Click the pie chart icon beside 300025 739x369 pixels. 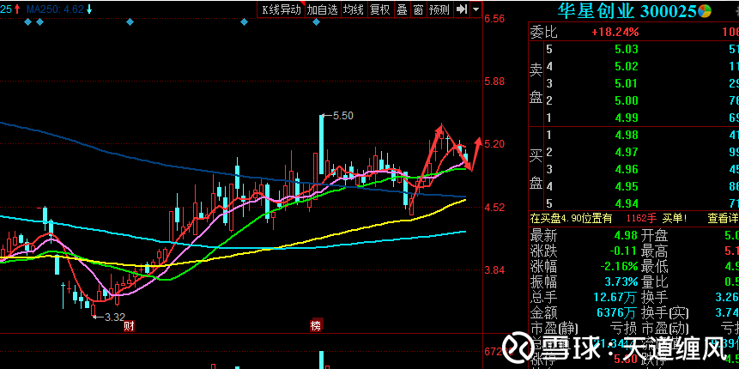pos(705,11)
